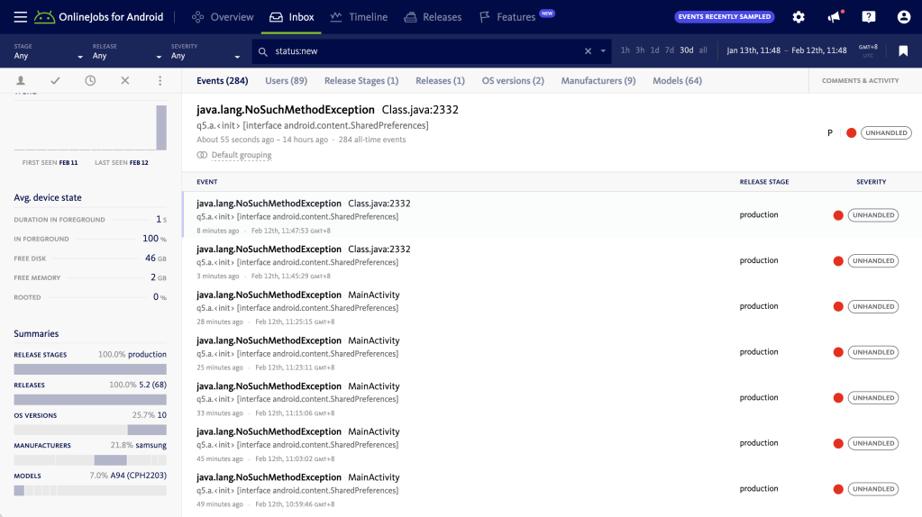Assign the error using the person icon
The height and width of the screenshot is (517, 922).
[21, 81]
